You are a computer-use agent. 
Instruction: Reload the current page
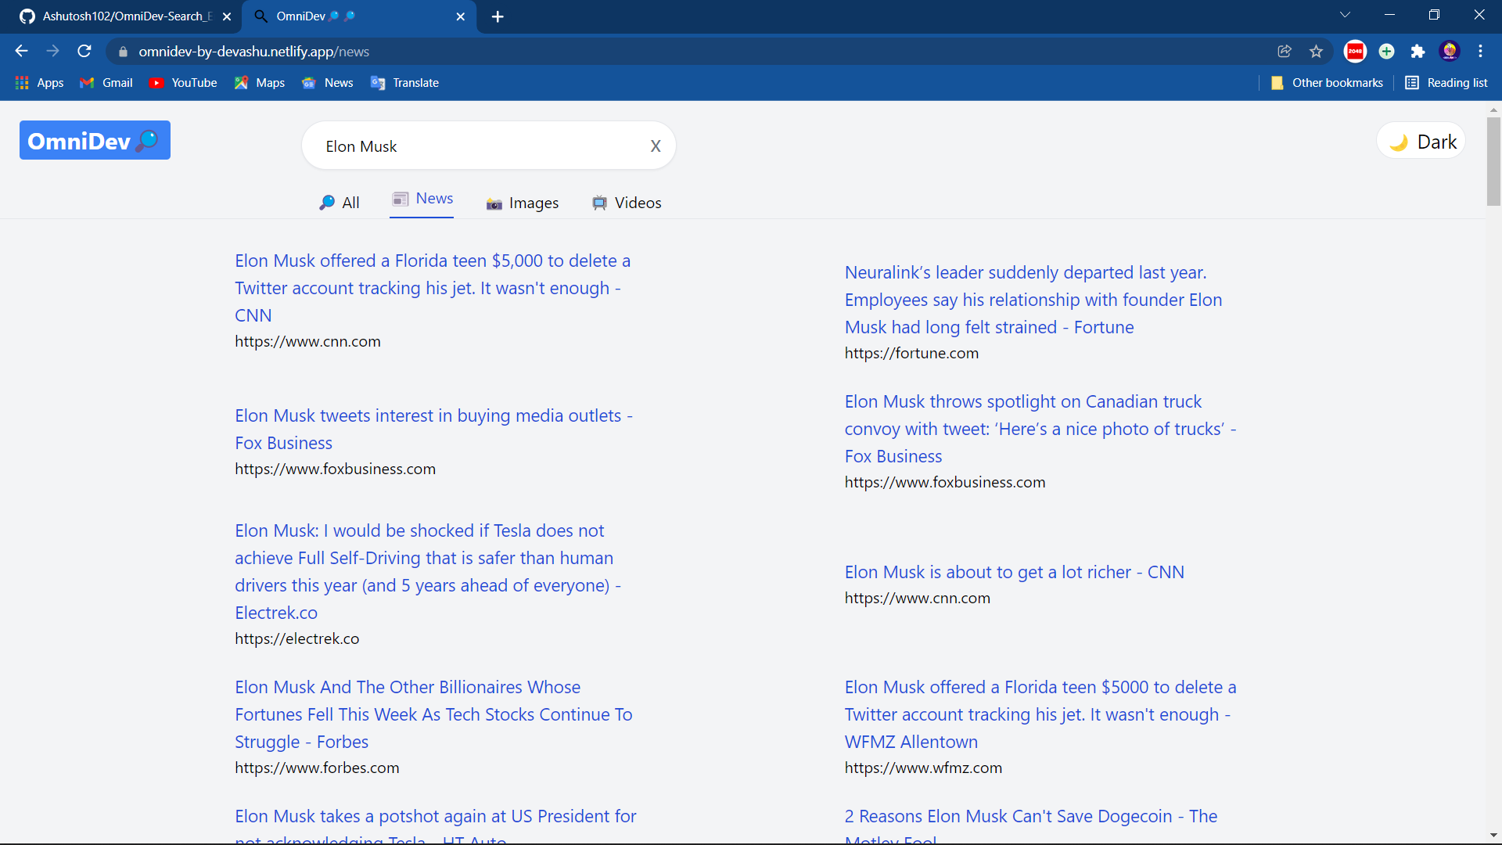(x=84, y=51)
